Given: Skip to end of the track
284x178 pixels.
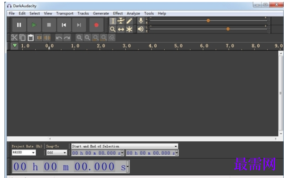Looking at the screenshot, I should click(x=79, y=25).
